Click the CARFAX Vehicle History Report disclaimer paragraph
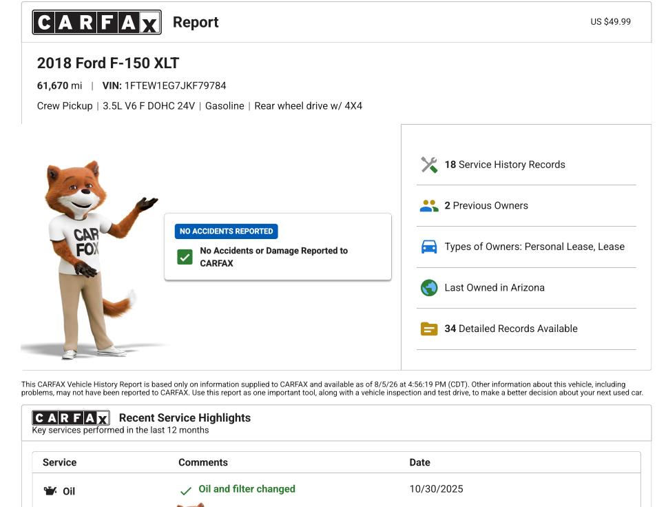The height and width of the screenshot is (507, 657). coord(332,389)
